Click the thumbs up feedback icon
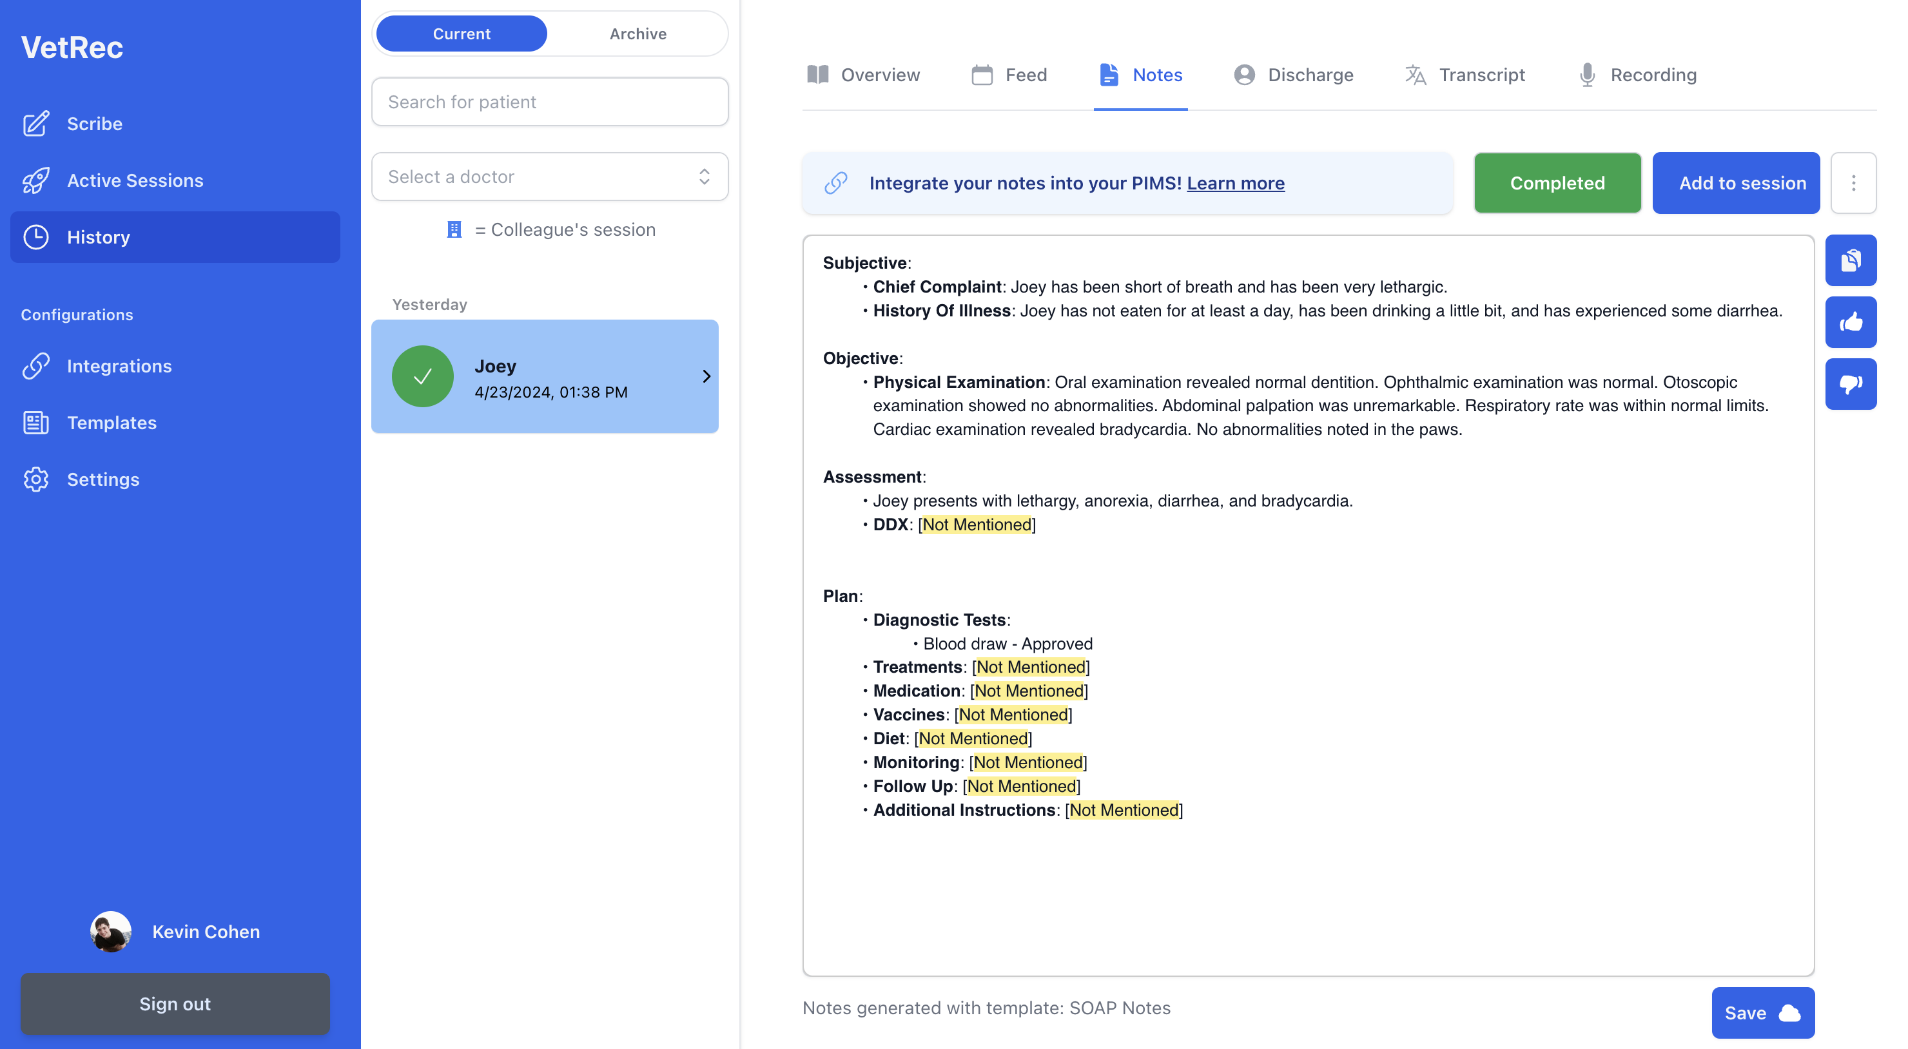This screenshot has height=1049, width=1908. (x=1850, y=322)
